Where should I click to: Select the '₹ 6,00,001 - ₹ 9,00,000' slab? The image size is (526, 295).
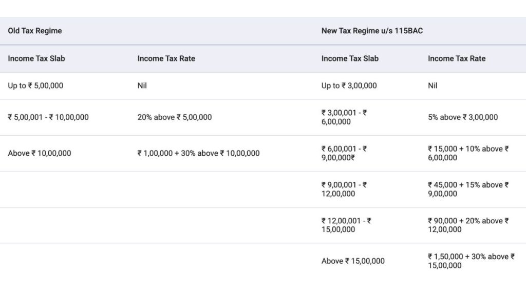tap(344, 153)
